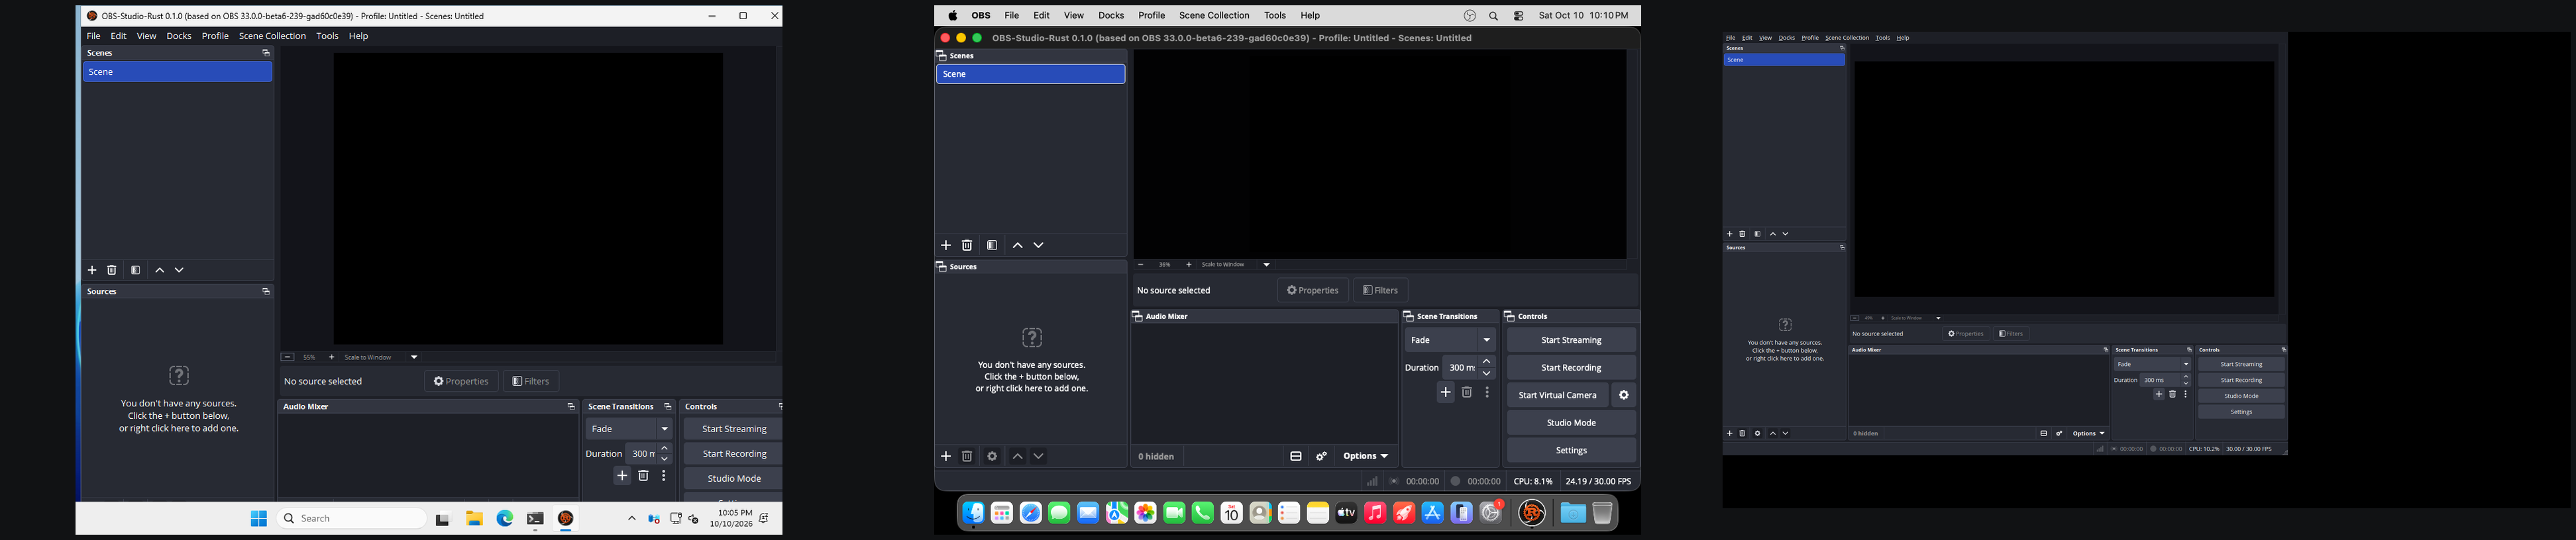Screen dimensions: 2576x540
Task: Zoom out preview minus icon in macOS OBS
Action: [x=1141, y=265]
